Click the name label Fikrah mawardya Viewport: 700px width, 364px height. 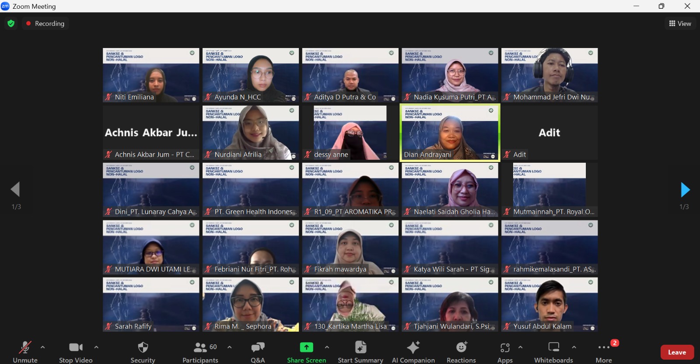[x=340, y=269]
